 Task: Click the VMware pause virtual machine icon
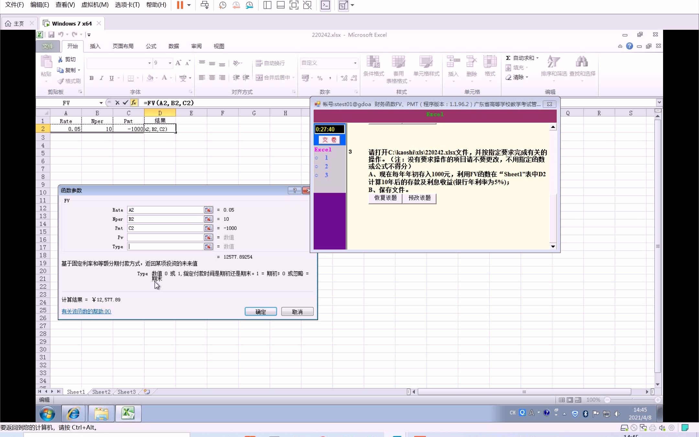tap(180, 5)
